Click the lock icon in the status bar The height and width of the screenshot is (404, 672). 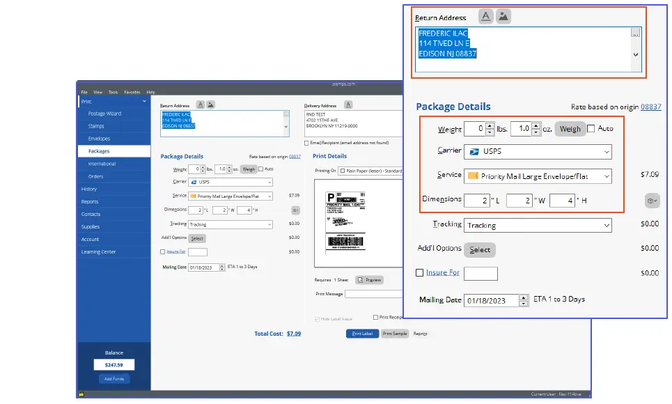[x=81, y=394]
